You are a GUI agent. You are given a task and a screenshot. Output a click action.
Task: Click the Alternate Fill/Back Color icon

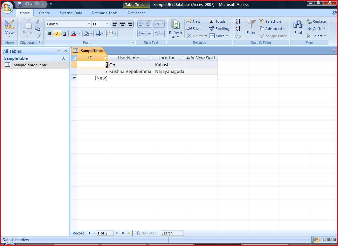pos(110,33)
